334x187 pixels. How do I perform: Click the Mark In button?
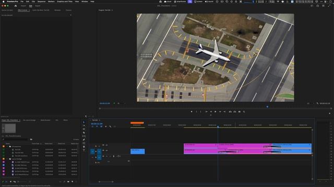pyautogui.click(x=196, y=112)
